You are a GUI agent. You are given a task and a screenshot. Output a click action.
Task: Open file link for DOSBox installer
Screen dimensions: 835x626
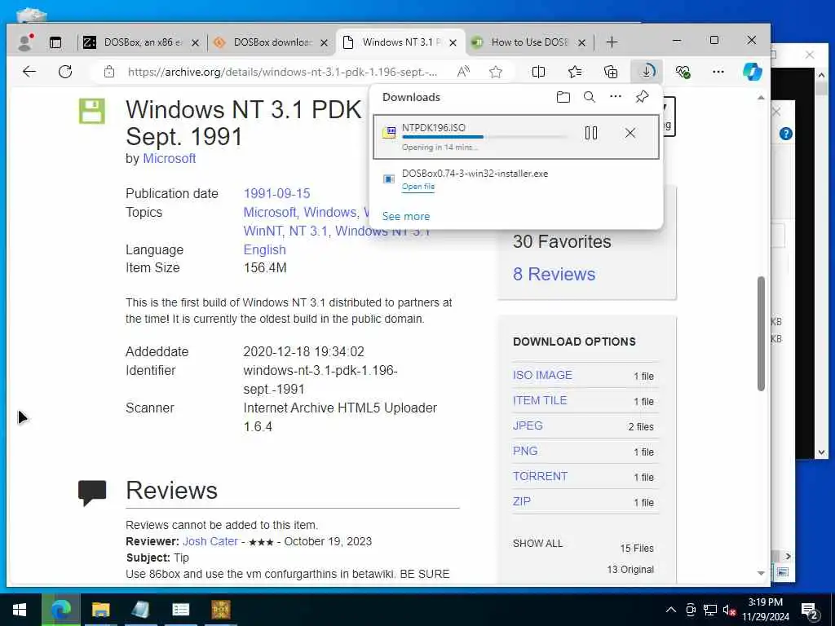[418, 187]
